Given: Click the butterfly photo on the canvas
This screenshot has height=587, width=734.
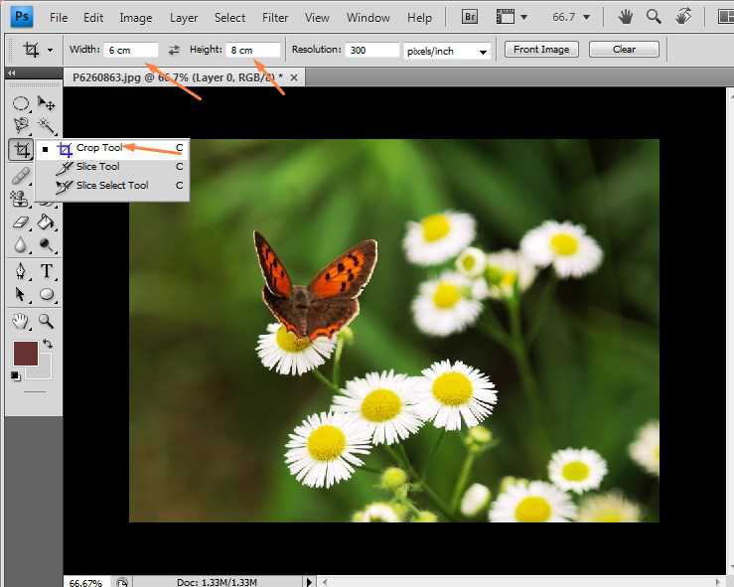Looking at the screenshot, I should click(x=394, y=331).
